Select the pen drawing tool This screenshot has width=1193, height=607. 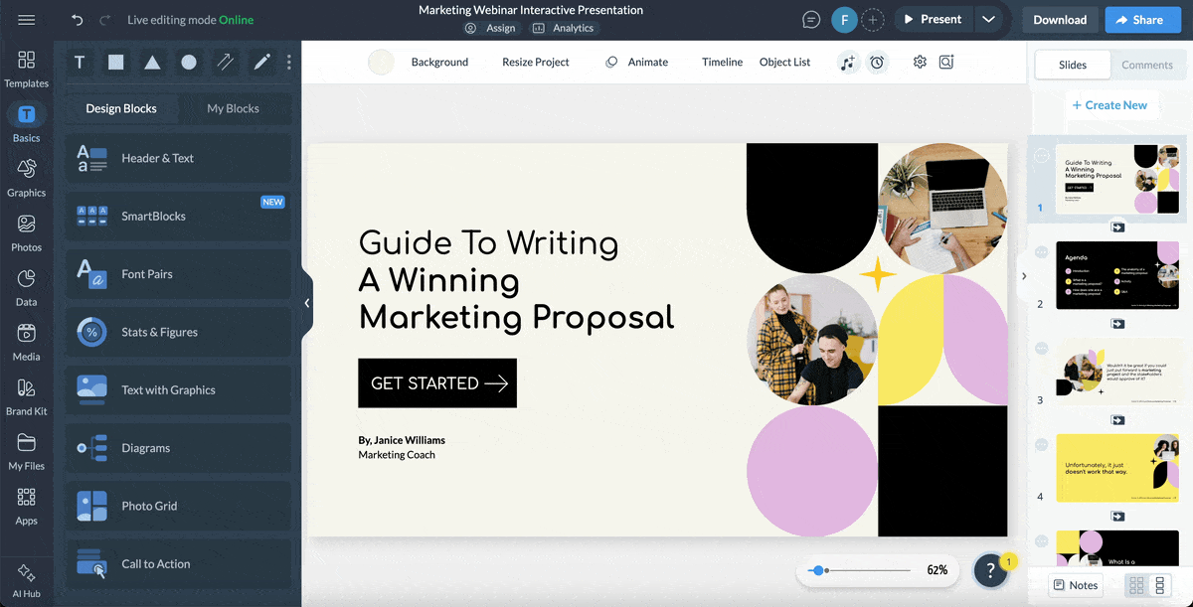point(261,63)
